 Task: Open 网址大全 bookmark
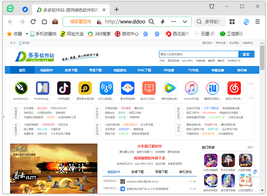[x=72, y=34]
